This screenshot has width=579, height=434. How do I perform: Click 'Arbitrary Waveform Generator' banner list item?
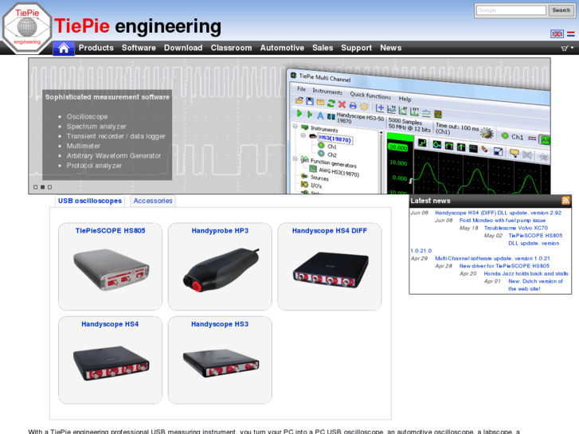tap(114, 156)
